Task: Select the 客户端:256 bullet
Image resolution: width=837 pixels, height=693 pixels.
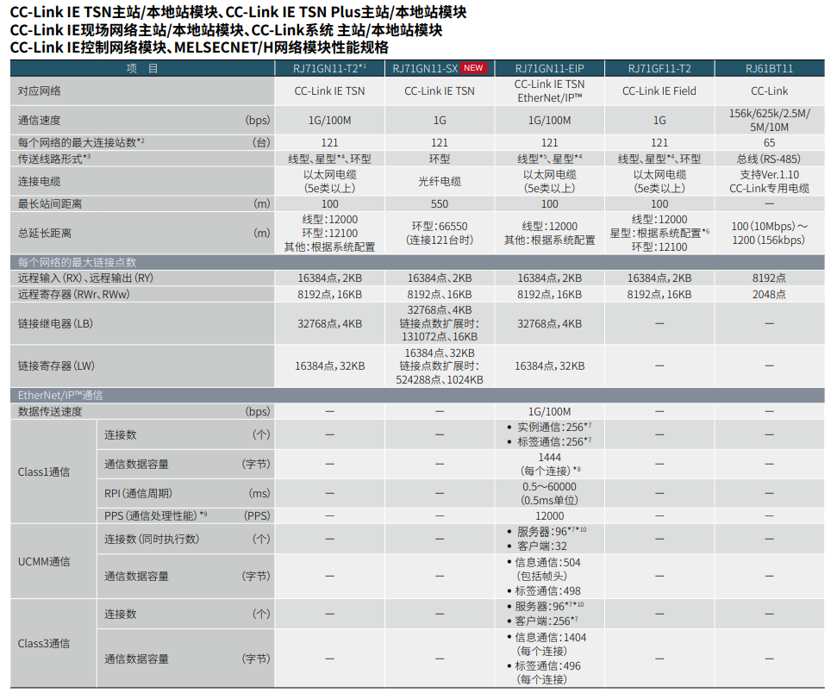Action: [542, 621]
